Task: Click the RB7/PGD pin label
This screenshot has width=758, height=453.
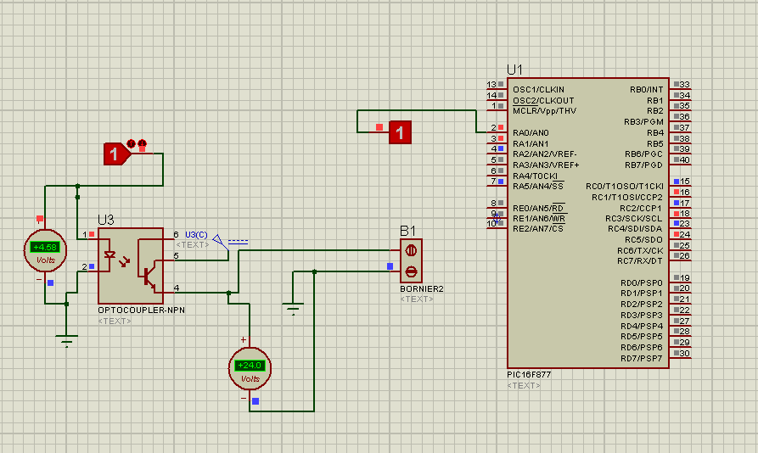Action: click(644, 165)
